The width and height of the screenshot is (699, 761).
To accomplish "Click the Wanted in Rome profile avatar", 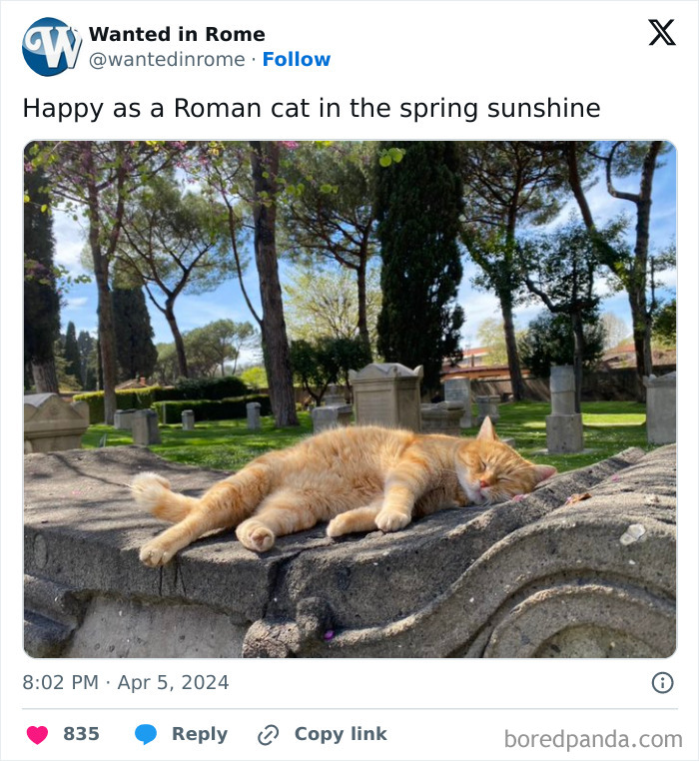I will click(52, 47).
